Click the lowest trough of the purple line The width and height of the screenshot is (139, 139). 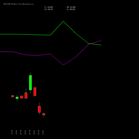[63, 65]
